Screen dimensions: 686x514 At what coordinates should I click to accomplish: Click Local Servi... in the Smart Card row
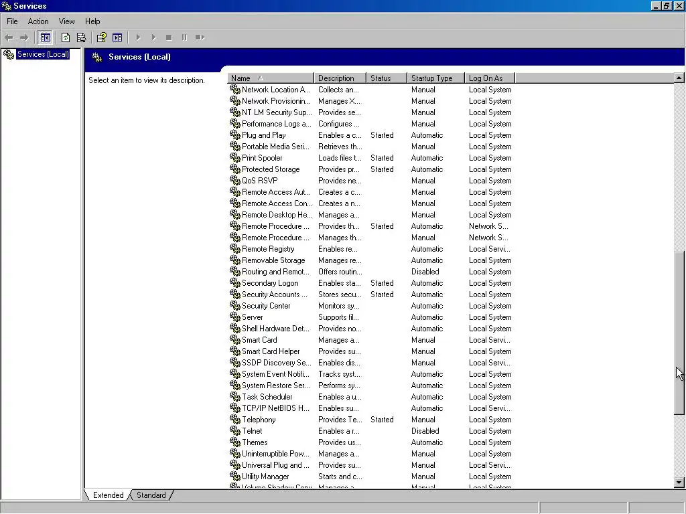[490, 339]
